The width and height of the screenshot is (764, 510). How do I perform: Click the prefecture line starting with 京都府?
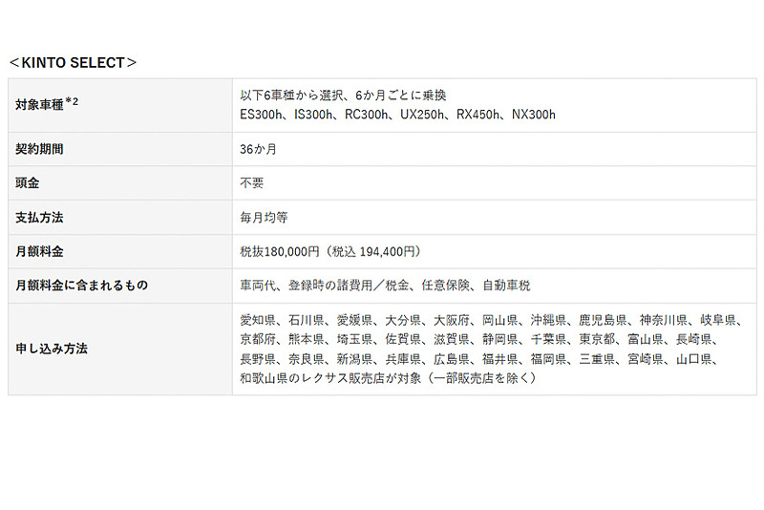click(x=479, y=339)
